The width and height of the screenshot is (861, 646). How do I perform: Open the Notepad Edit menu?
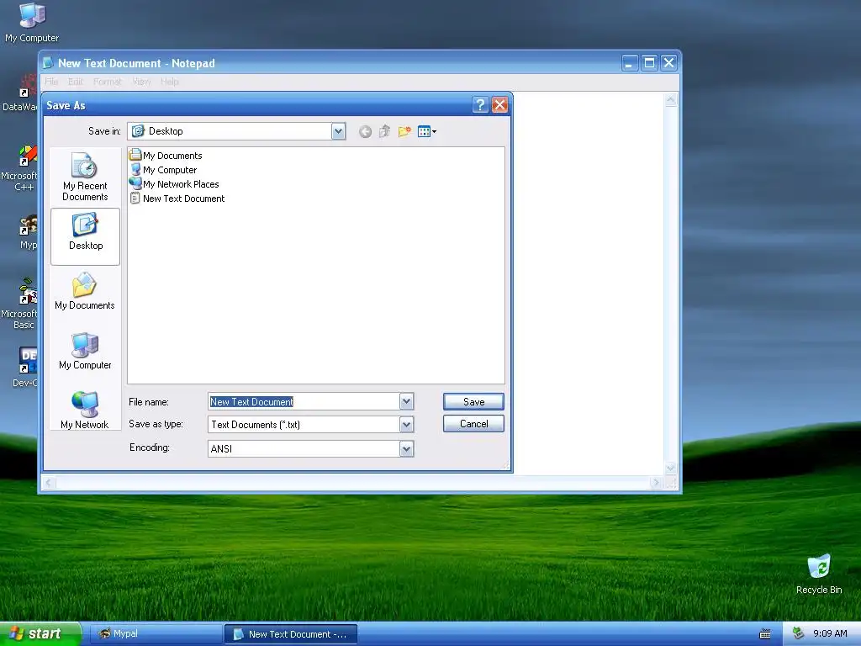(x=75, y=82)
